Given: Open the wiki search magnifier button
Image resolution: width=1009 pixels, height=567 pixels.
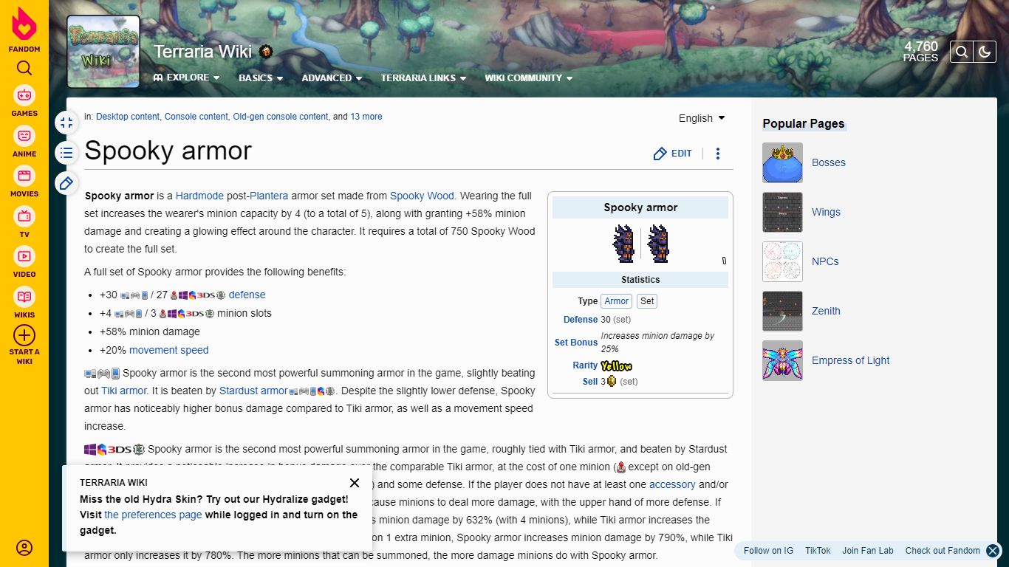Looking at the screenshot, I should pyautogui.click(x=962, y=52).
